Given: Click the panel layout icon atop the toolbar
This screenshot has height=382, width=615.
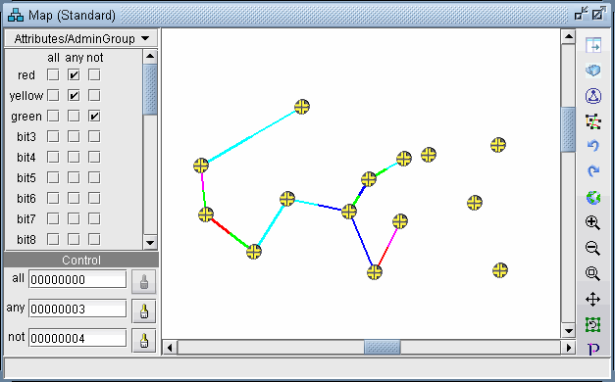Looking at the screenshot, I should point(593,45).
